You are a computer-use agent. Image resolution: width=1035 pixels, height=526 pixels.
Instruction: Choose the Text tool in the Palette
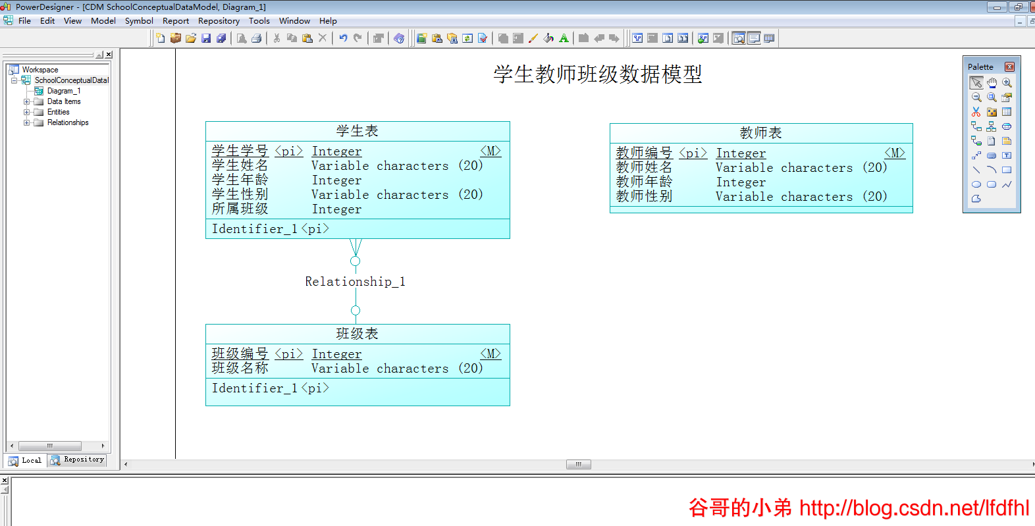pyautogui.click(x=1007, y=155)
